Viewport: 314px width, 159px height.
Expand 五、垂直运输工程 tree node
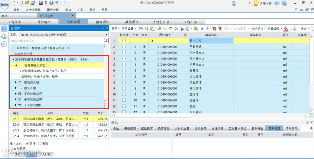point(16,99)
